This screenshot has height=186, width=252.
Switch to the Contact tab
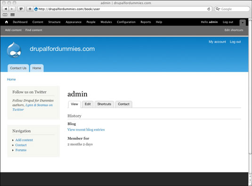click(123, 104)
